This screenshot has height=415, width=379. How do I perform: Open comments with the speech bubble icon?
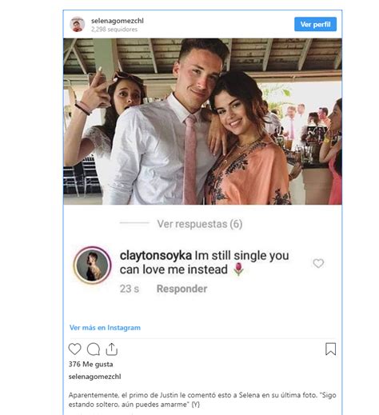click(94, 349)
